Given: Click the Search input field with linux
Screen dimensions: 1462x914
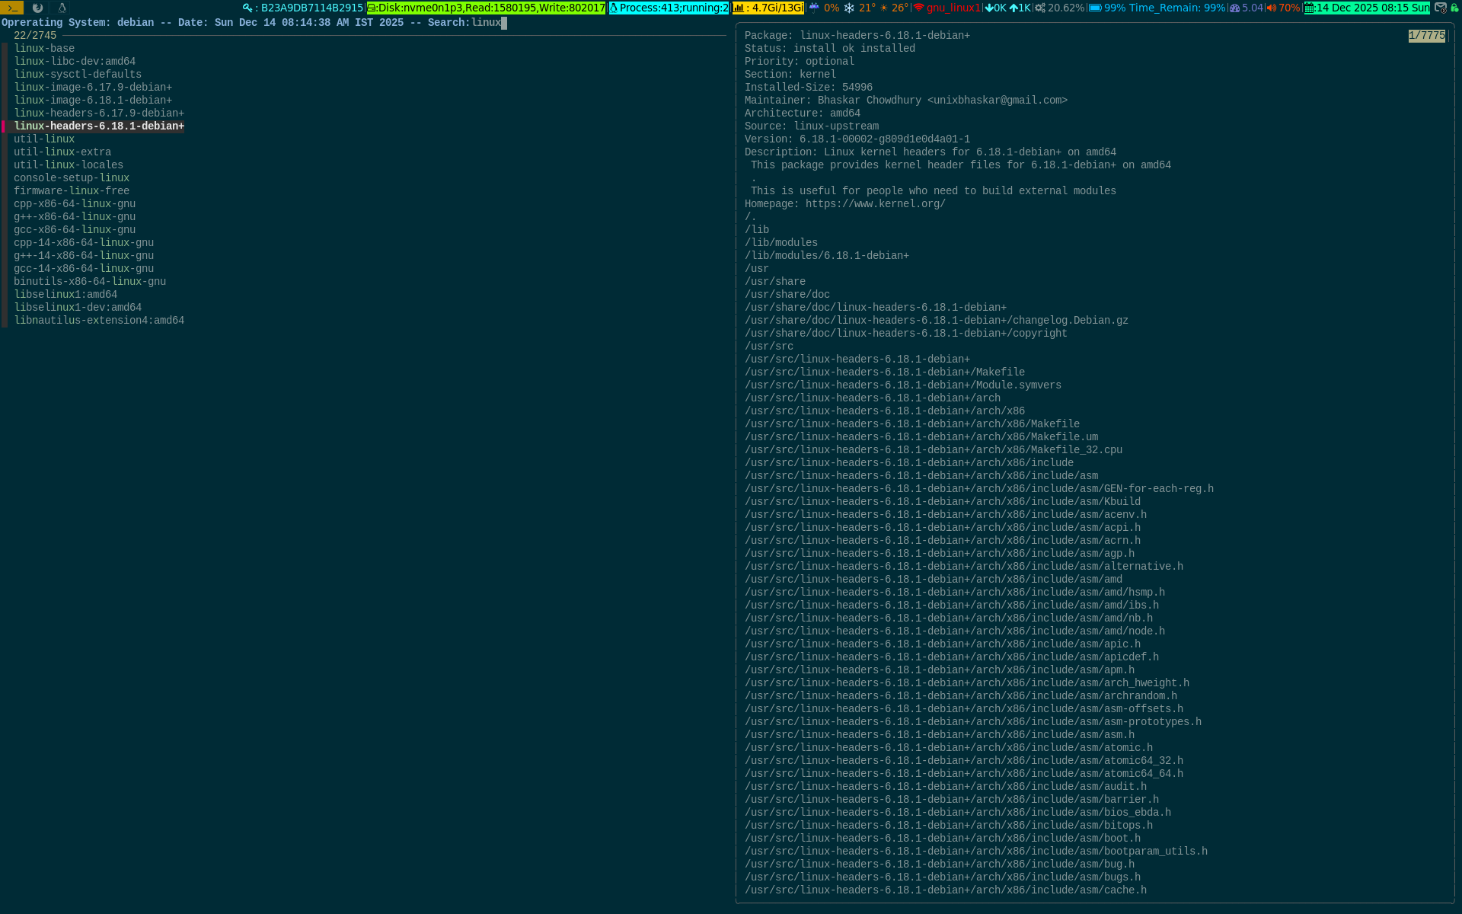Looking at the screenshot, I should coord(487,23).
